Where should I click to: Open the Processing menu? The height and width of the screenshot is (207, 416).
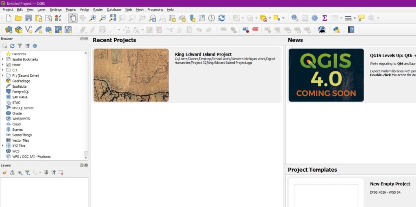[x=155, y=10]
